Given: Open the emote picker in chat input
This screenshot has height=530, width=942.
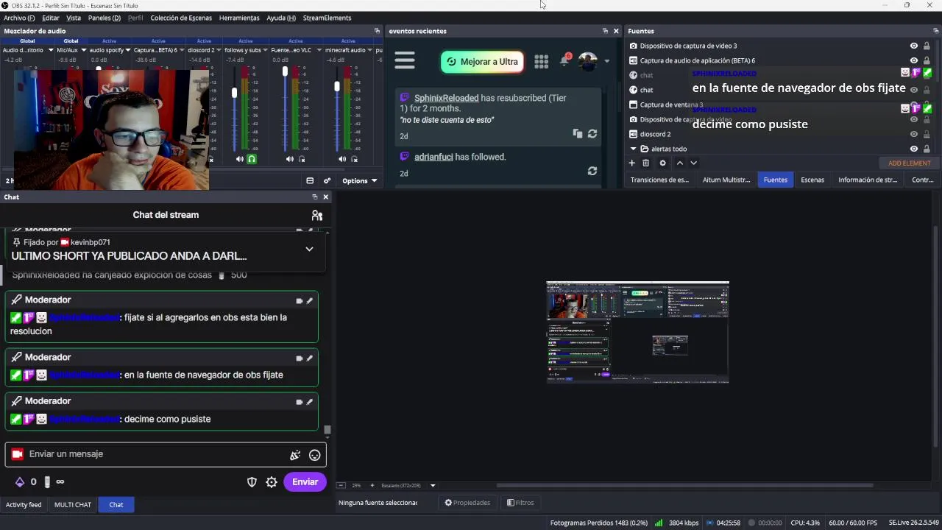Looking at the screenshot, I should 315,455.
